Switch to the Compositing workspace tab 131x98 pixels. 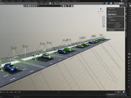click(x=56, y=1)
